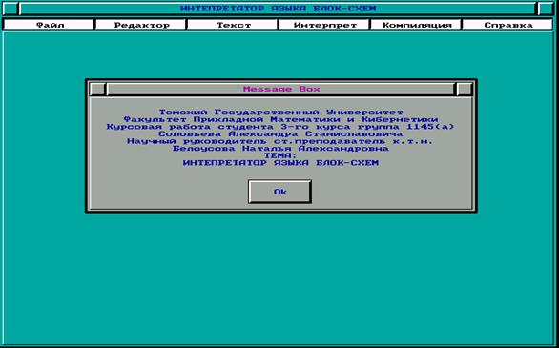The width and height of the screenshot is (559, 348).
Task: Click the Курсовая работа студента line
Action: click(x=280, y=127)
